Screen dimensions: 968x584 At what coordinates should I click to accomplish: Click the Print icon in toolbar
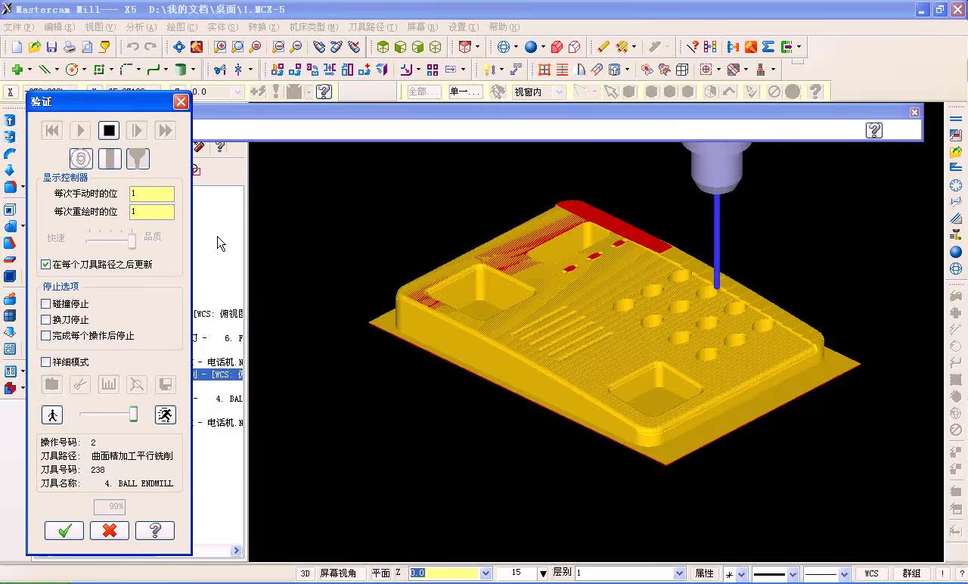(x=69, y=47)
